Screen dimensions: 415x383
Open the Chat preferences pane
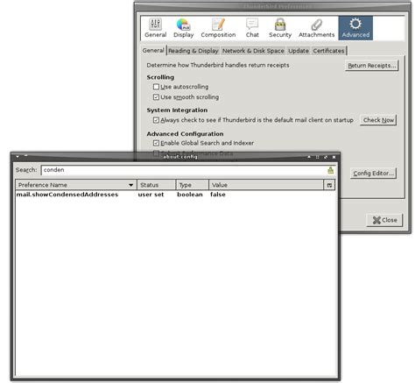point(252,28)
